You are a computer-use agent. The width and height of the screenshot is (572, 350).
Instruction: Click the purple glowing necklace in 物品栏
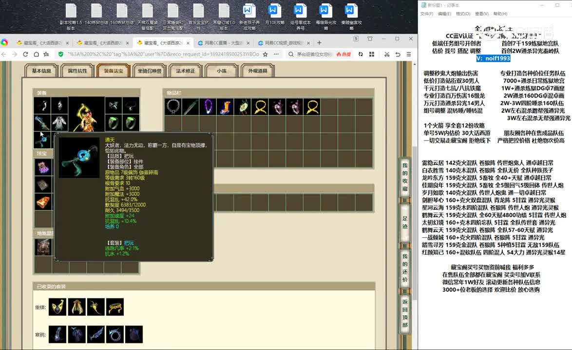208,107
